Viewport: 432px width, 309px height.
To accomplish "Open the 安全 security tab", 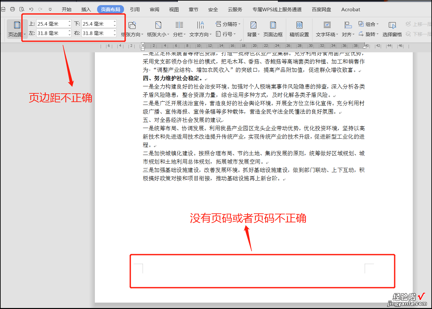I will [213, 9].
